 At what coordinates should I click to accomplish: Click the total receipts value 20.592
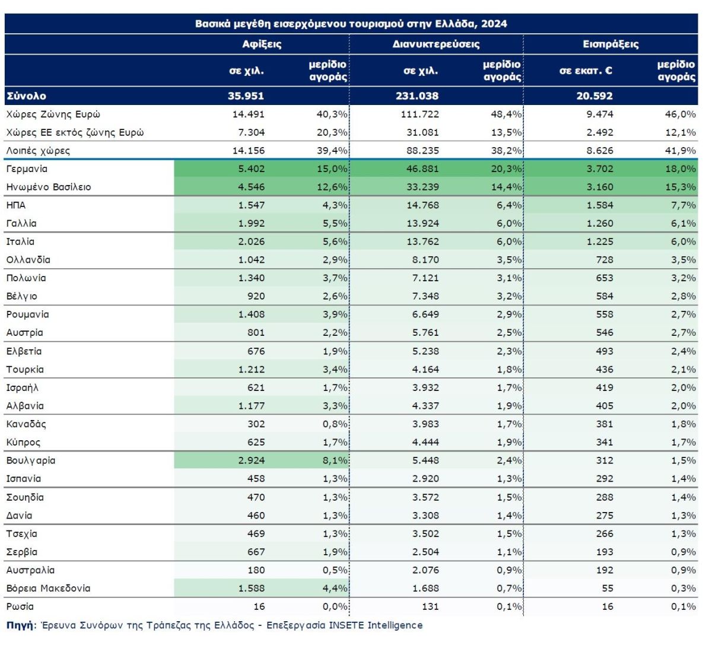point(595,96)
